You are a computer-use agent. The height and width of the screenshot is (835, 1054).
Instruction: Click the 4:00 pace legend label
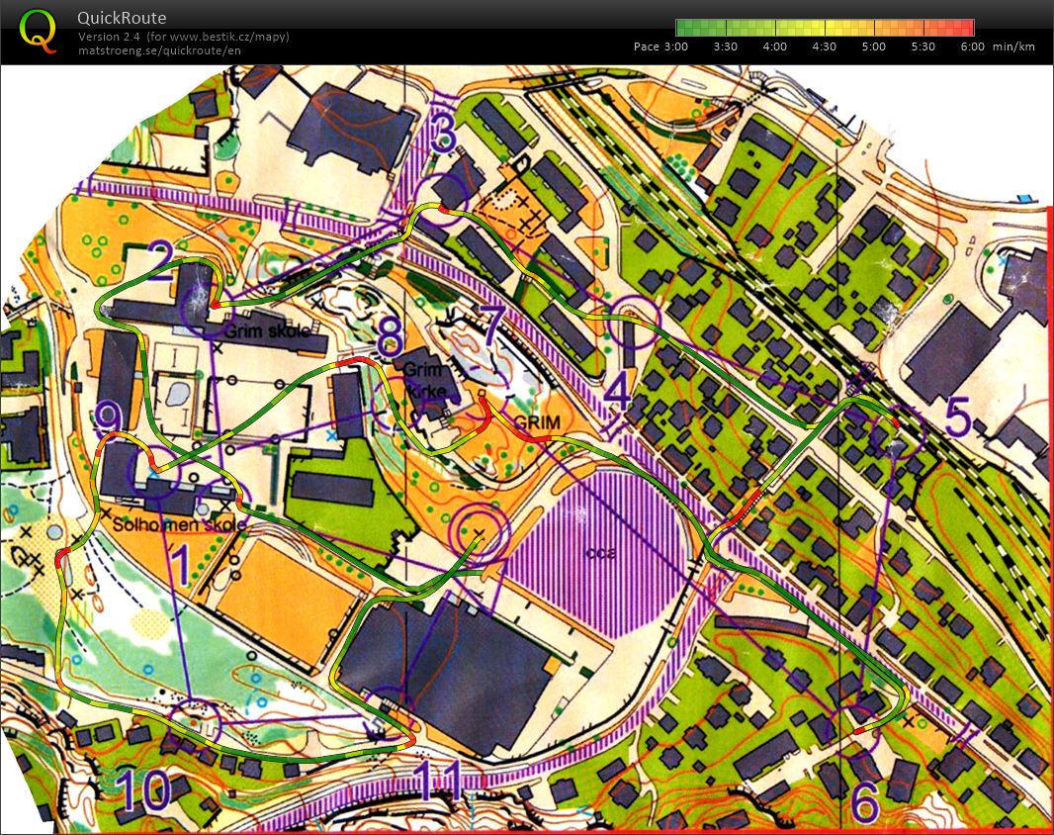(x=775, y=46)
